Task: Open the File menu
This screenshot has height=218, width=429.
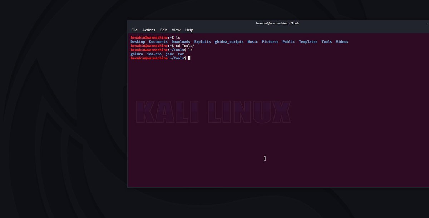Action: 134,30
